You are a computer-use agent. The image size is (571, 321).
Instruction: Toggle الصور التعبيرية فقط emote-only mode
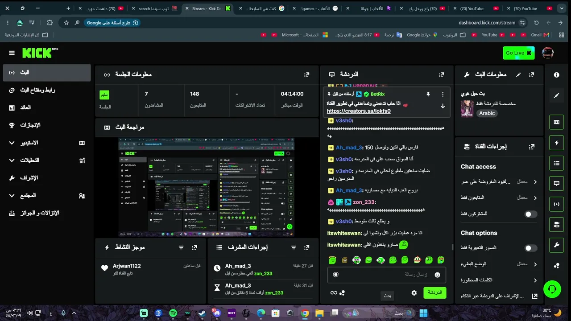(x=530, y=248)
